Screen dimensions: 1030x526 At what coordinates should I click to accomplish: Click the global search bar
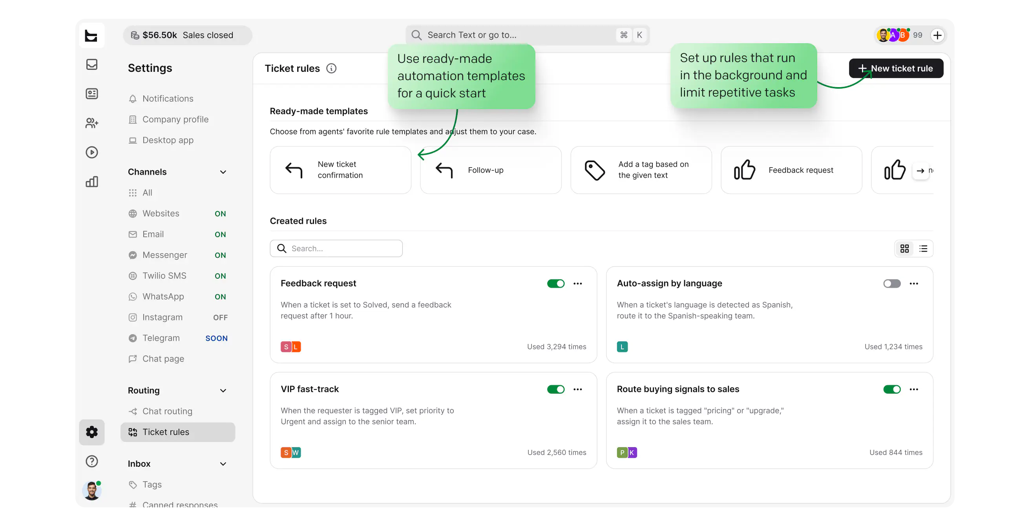pos(528,35)
